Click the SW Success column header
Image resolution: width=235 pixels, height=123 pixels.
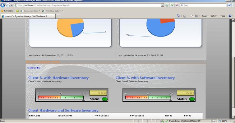[x=137, y=116]
